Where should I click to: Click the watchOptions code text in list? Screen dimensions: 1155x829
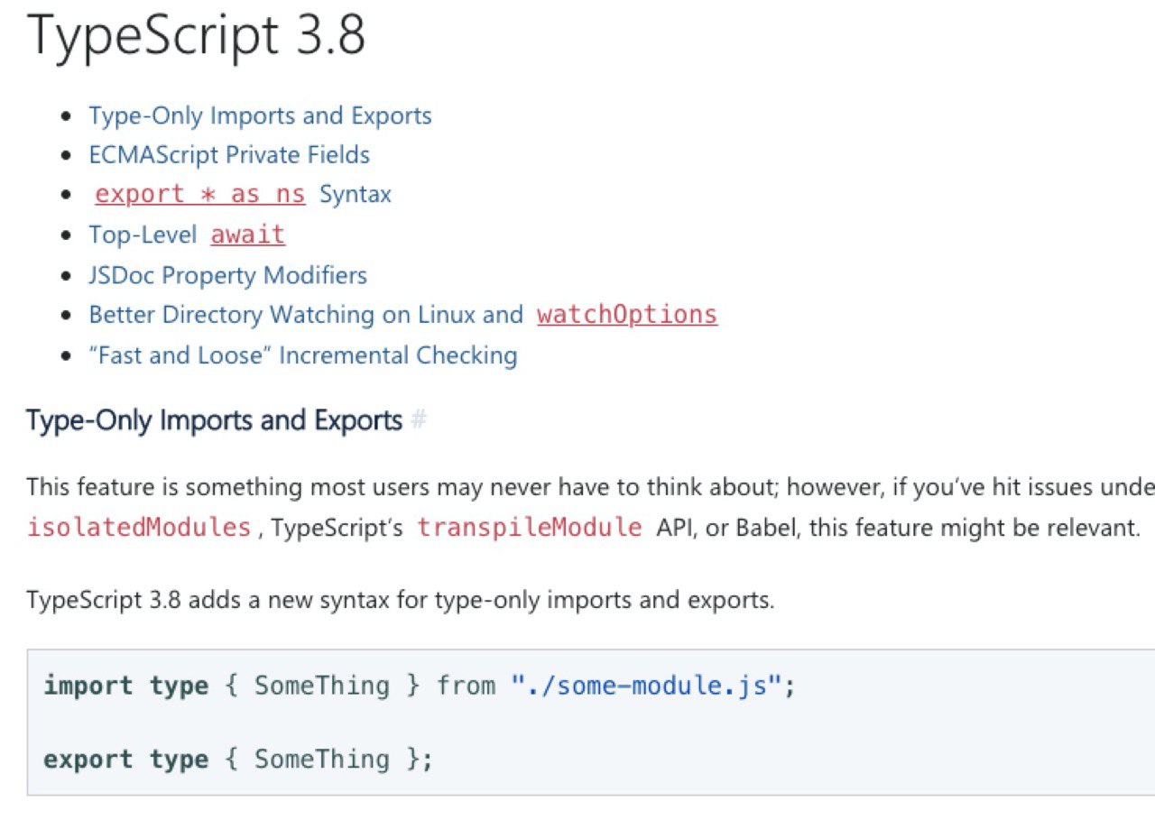click(x=627, y=315)
